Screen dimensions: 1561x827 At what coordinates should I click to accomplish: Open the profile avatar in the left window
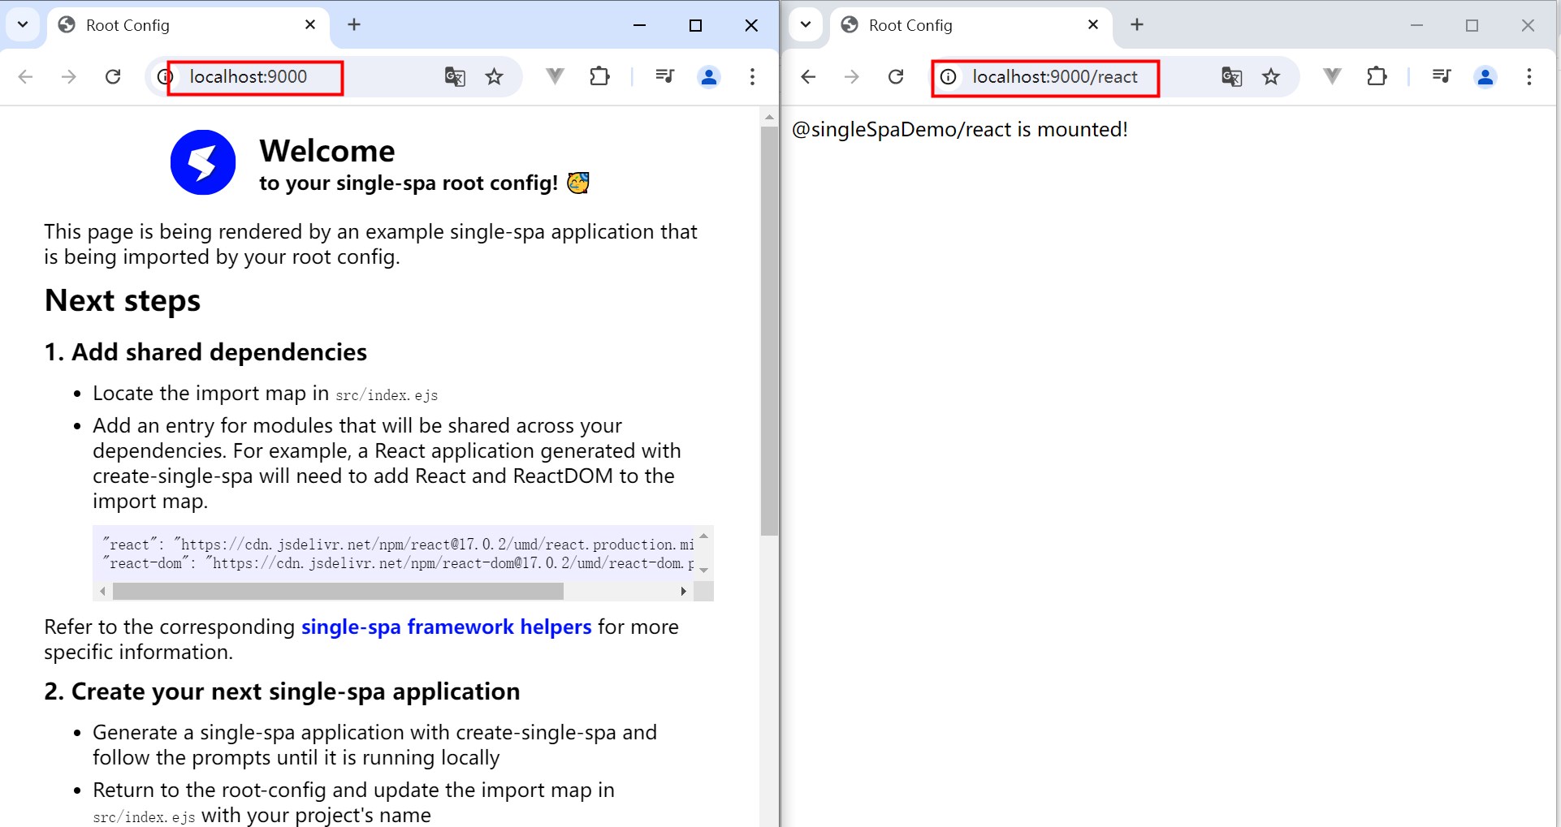[709, 76]
